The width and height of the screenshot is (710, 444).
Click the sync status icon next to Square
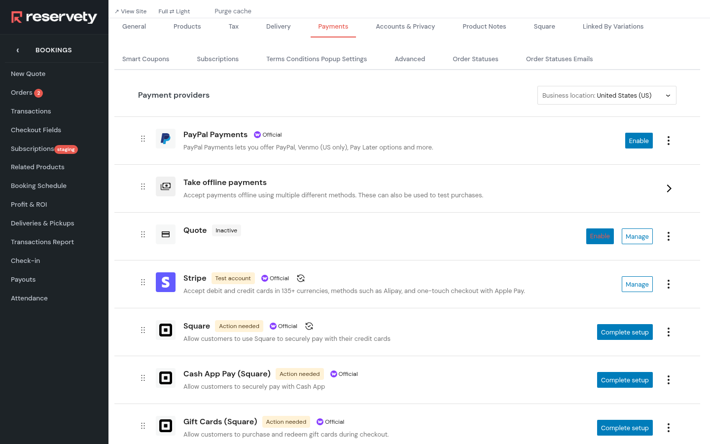coord(309,326)
